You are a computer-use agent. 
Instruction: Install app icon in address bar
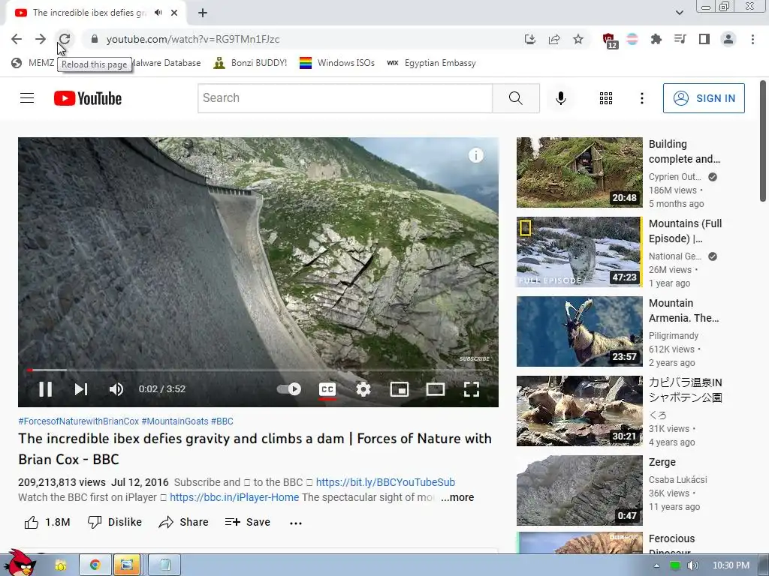(x=529, y=39)
